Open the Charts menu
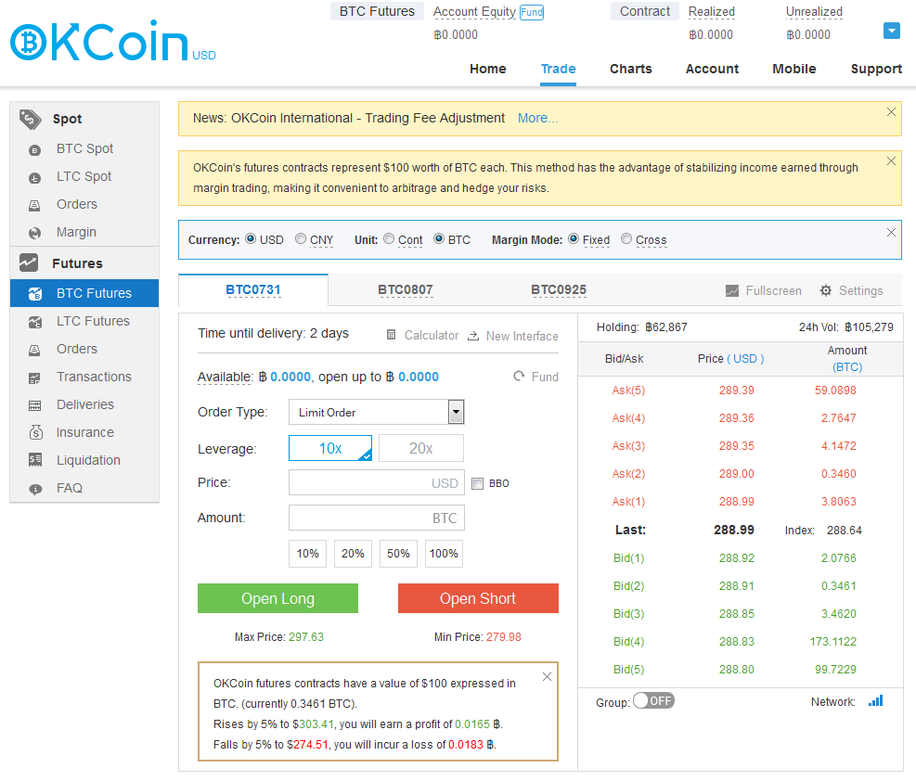The height and width of the screenshot is (781, 916). (631, 69)
